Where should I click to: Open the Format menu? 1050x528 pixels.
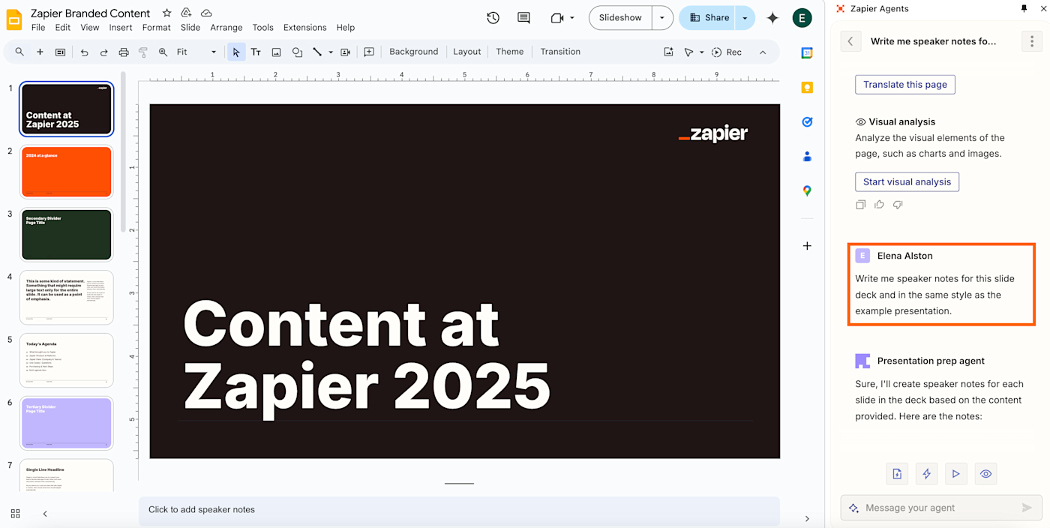pyautogui.click(x=156, y=28)
